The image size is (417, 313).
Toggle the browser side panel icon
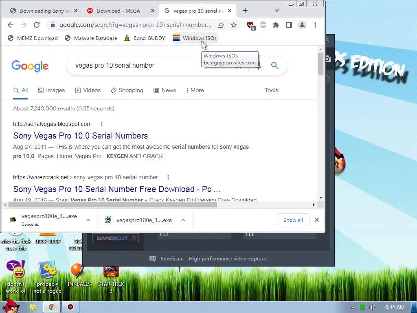[x=289, y=25]
